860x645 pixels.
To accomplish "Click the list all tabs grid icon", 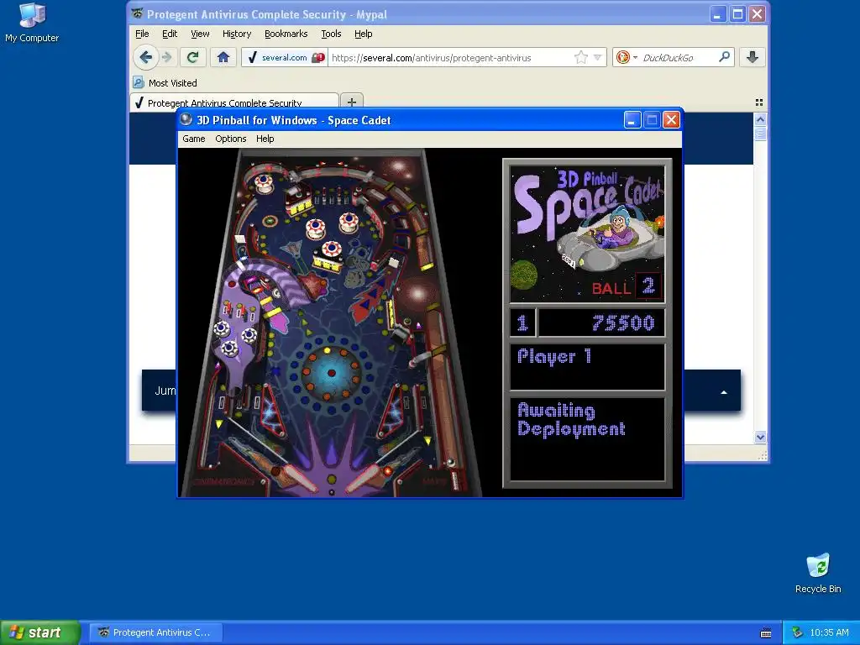I will click(x=759, y=102).
